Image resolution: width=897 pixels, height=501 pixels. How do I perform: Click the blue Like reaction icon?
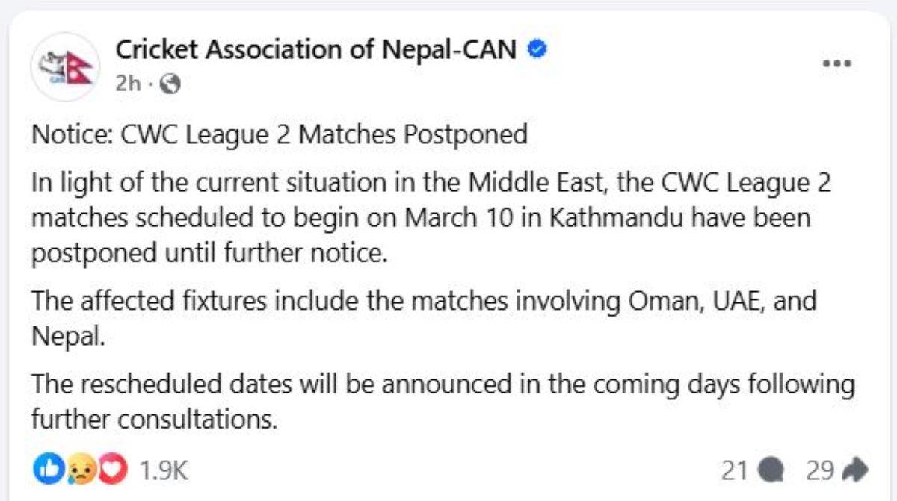pyautogui.click(x=45, y=470)
